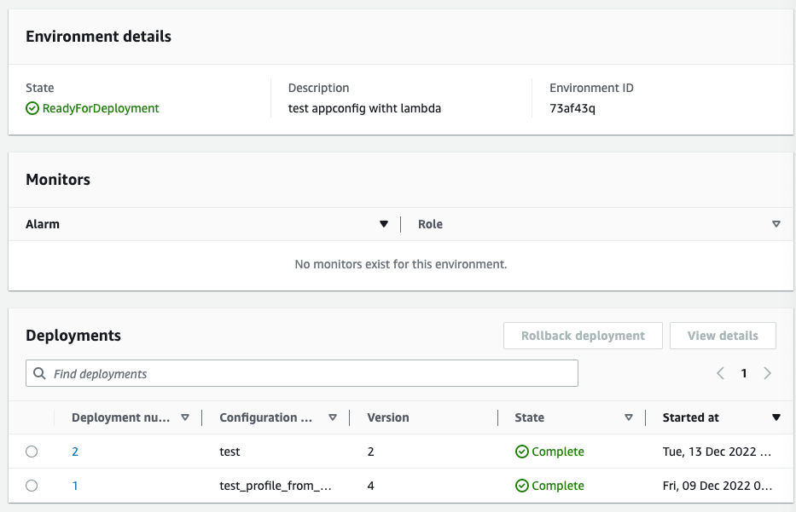The image size is (796, 512).
Task: Select the radio button for deployment row 1
Action: coord(32,486)
